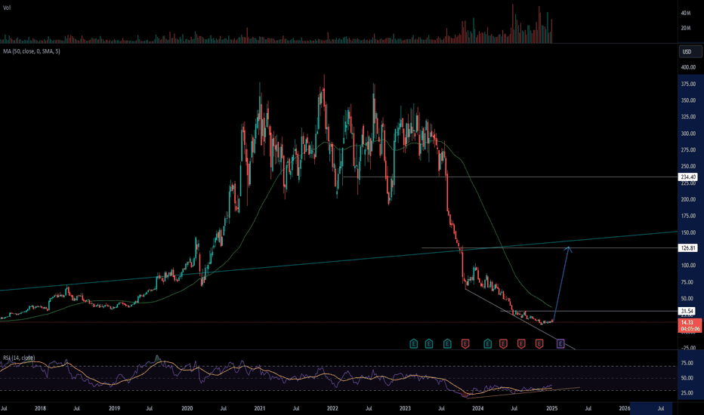Open the USD currency selector
This screenshot has height=415, width=704.
pos(690,51)
